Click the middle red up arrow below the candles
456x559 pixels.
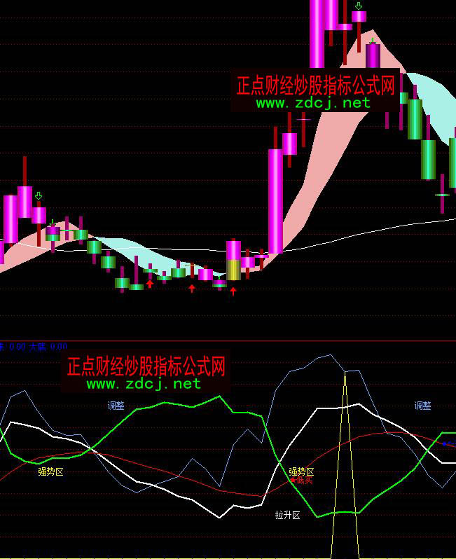click(191, 288)
